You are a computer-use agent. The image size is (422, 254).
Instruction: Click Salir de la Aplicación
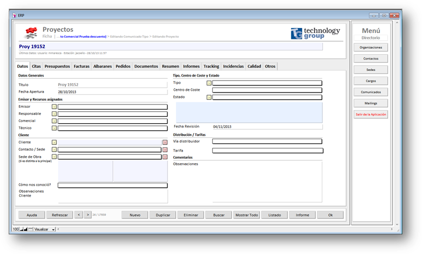[371, 114]
